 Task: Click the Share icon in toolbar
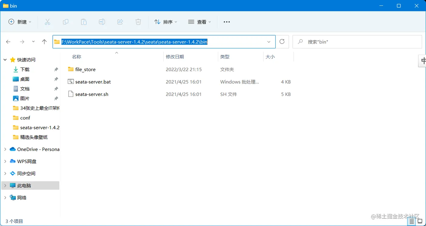[x=120, y=22]
